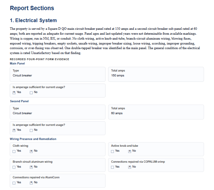Click the Active knob and tube label
Image resolution: width=214 pixels, height=190 pixels.
125,146
